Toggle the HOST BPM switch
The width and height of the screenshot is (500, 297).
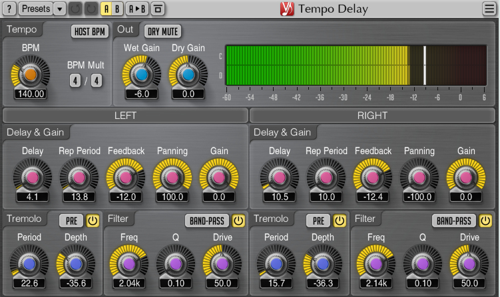90,31
